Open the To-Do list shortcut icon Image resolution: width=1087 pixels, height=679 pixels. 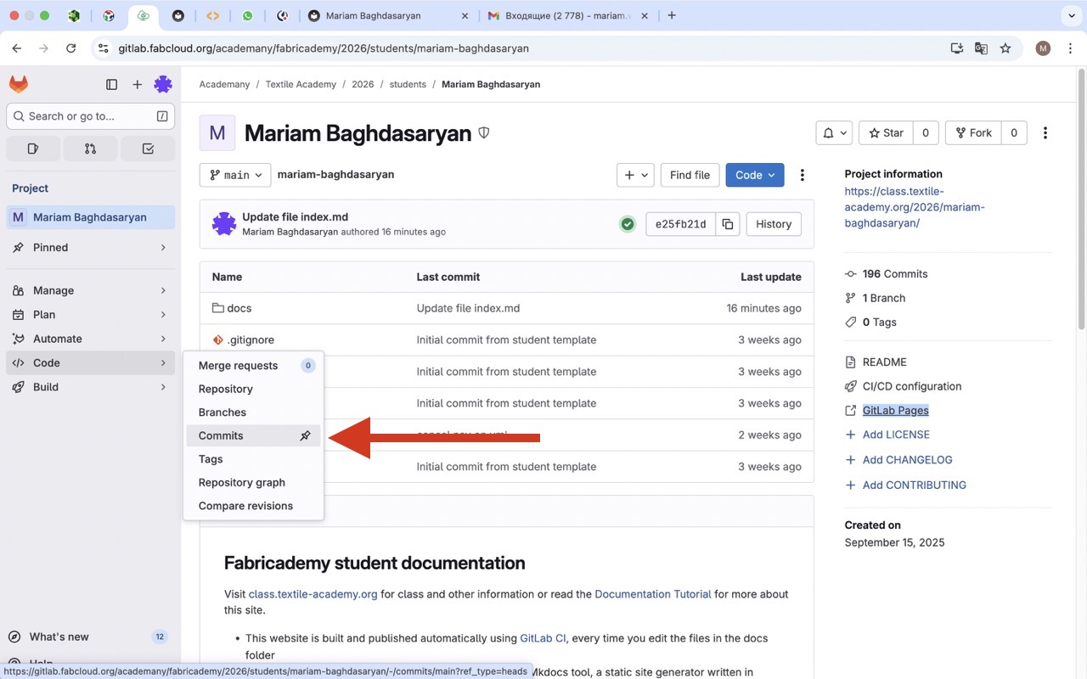(148, 149)
